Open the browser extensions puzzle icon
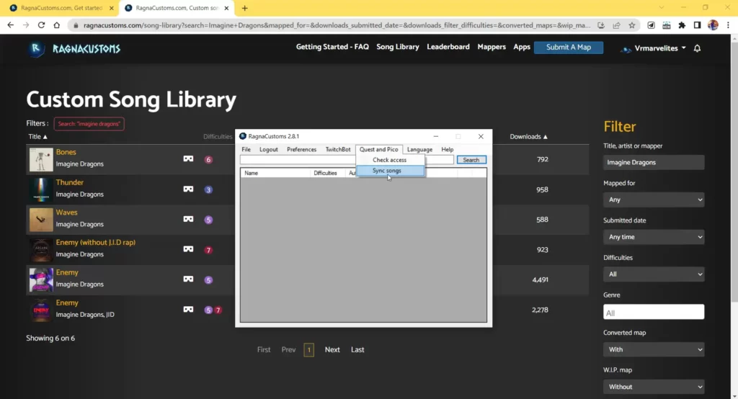 coord(682,25)
